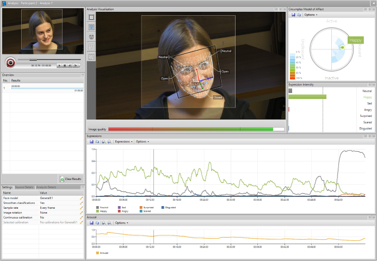Zoom in on the Arousal chart
377x261 pixels.
104,223
